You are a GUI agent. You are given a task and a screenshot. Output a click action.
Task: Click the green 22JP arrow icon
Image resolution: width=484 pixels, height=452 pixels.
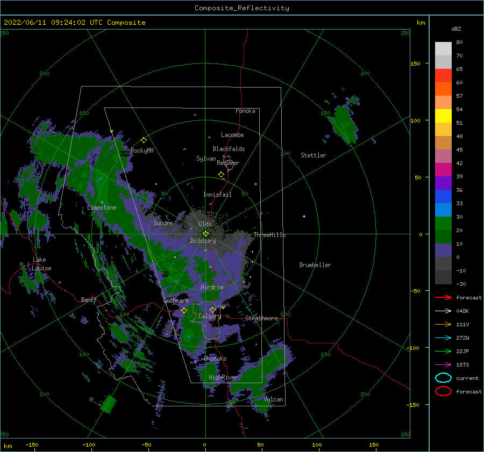coord(443,351)
